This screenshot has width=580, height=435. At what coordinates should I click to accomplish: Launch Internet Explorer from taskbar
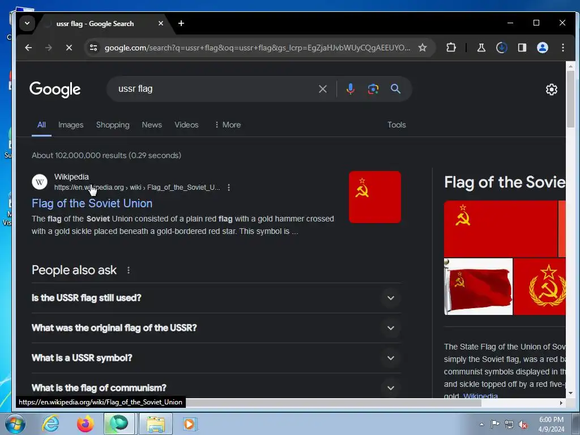click(x=50, y=424)
